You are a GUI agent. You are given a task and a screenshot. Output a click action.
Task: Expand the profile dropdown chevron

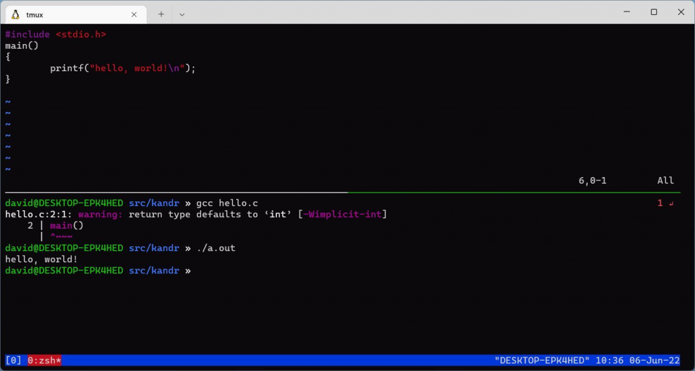182,15
